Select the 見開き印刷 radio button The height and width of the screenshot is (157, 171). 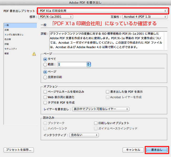click(x=45, y=77)
